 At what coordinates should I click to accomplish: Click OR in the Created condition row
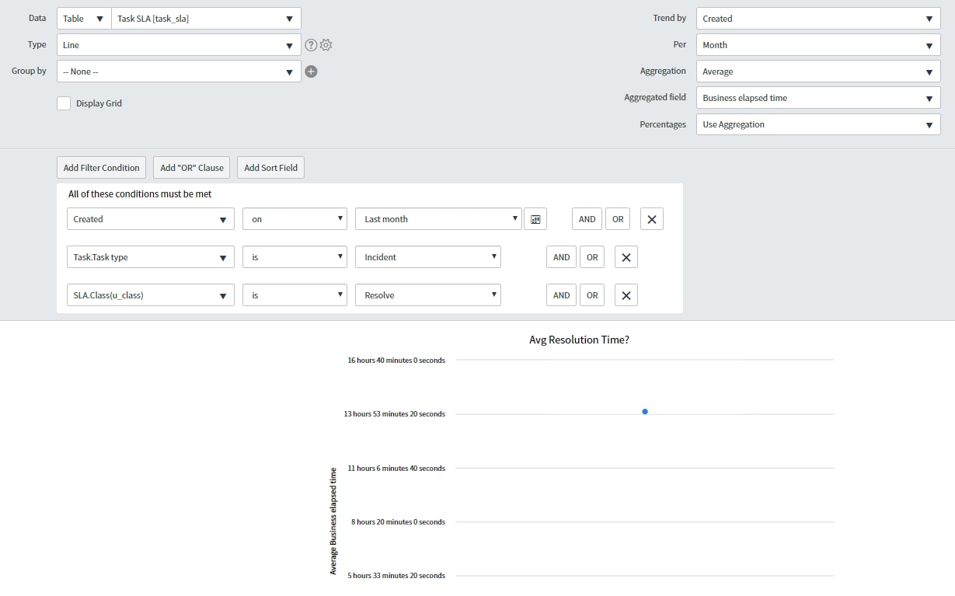618,219
